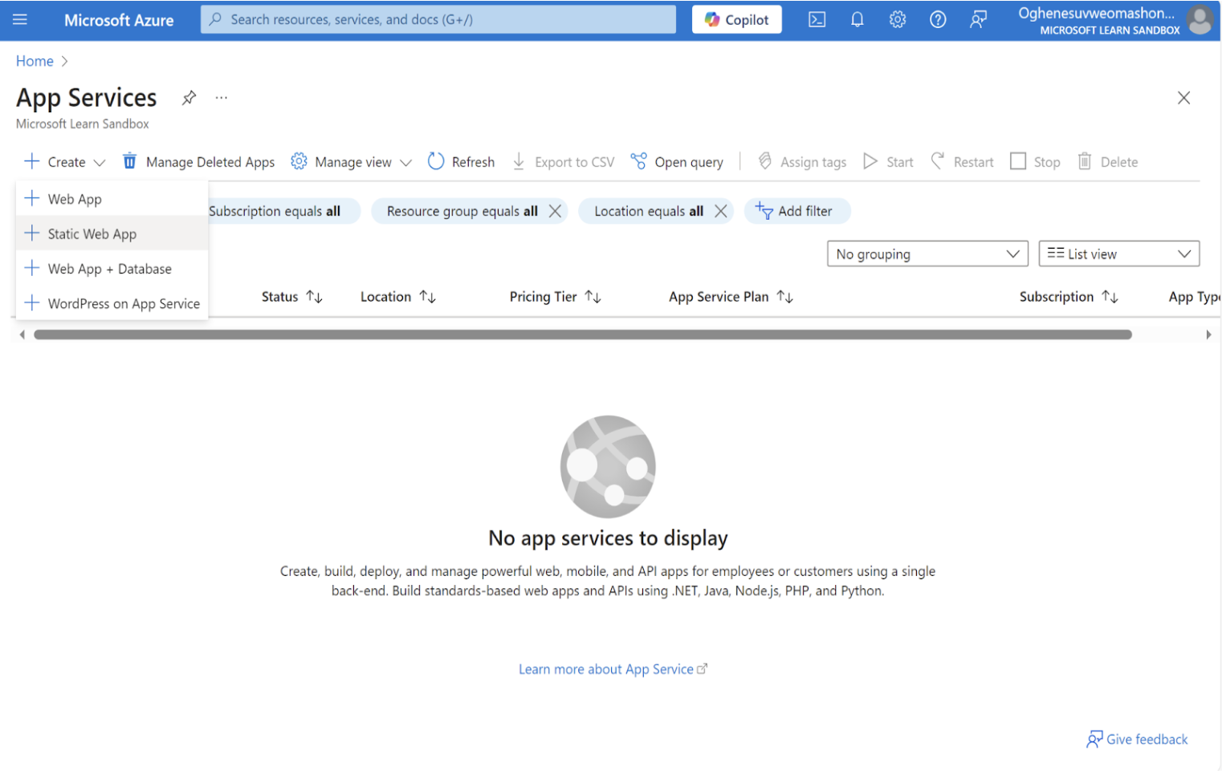1222x775 pixels.
Task: Open portal settings gear
Action: 897,20
